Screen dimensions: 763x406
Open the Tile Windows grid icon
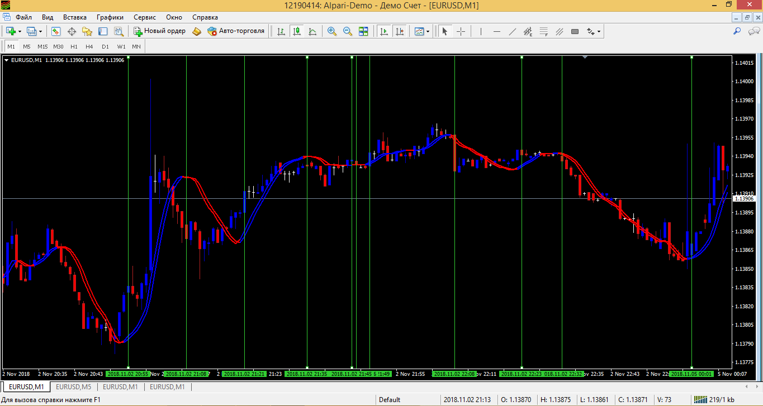pos(363,31)
